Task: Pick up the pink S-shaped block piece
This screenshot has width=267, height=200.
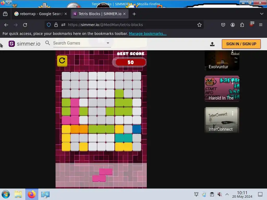Action: [102, 175]
